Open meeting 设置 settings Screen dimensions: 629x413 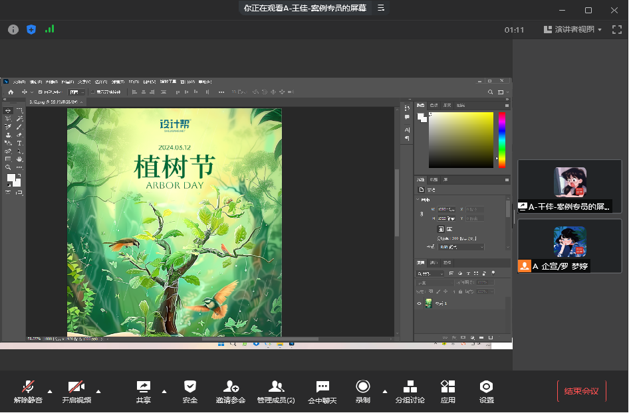[486, 391]
